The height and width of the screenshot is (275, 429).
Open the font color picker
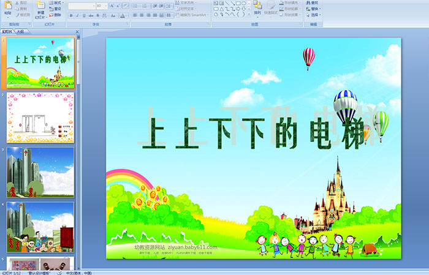click(123, 15)
